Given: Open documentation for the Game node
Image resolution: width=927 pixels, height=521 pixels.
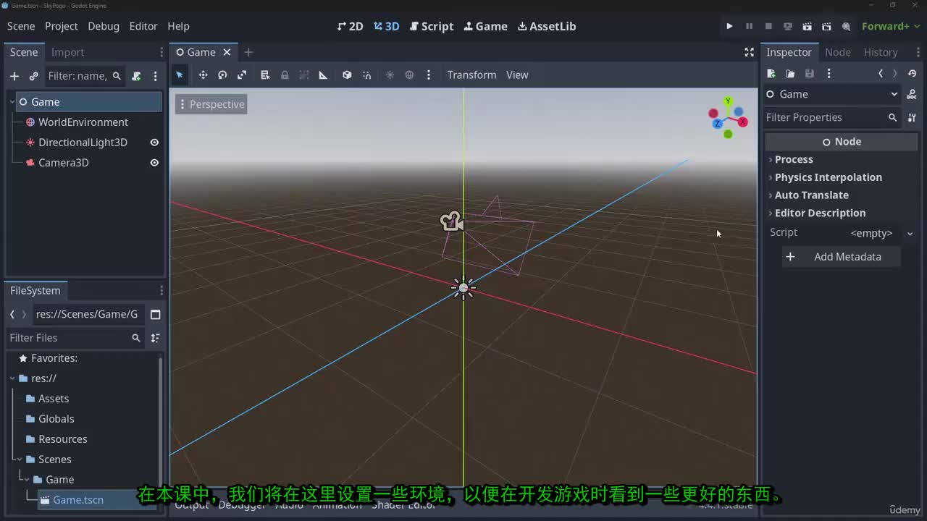Looking at the screenshot, I should pos(912,94).
